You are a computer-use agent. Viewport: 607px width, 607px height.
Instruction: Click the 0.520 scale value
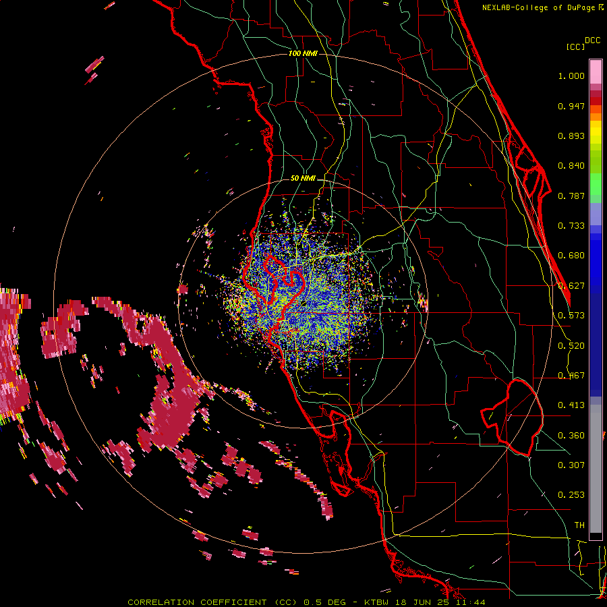[571, 346]
